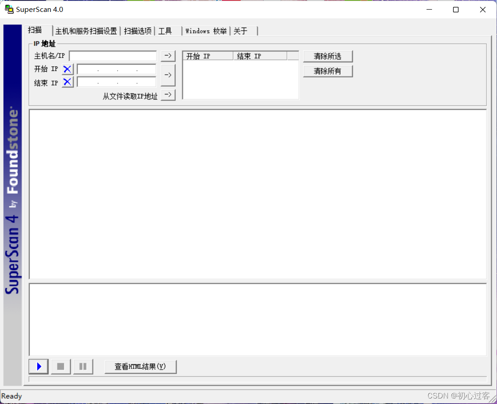Click inside the 主机名/IP input field
Image resolution: width=497 pixels, height=404 pixels.
point(113,55)
